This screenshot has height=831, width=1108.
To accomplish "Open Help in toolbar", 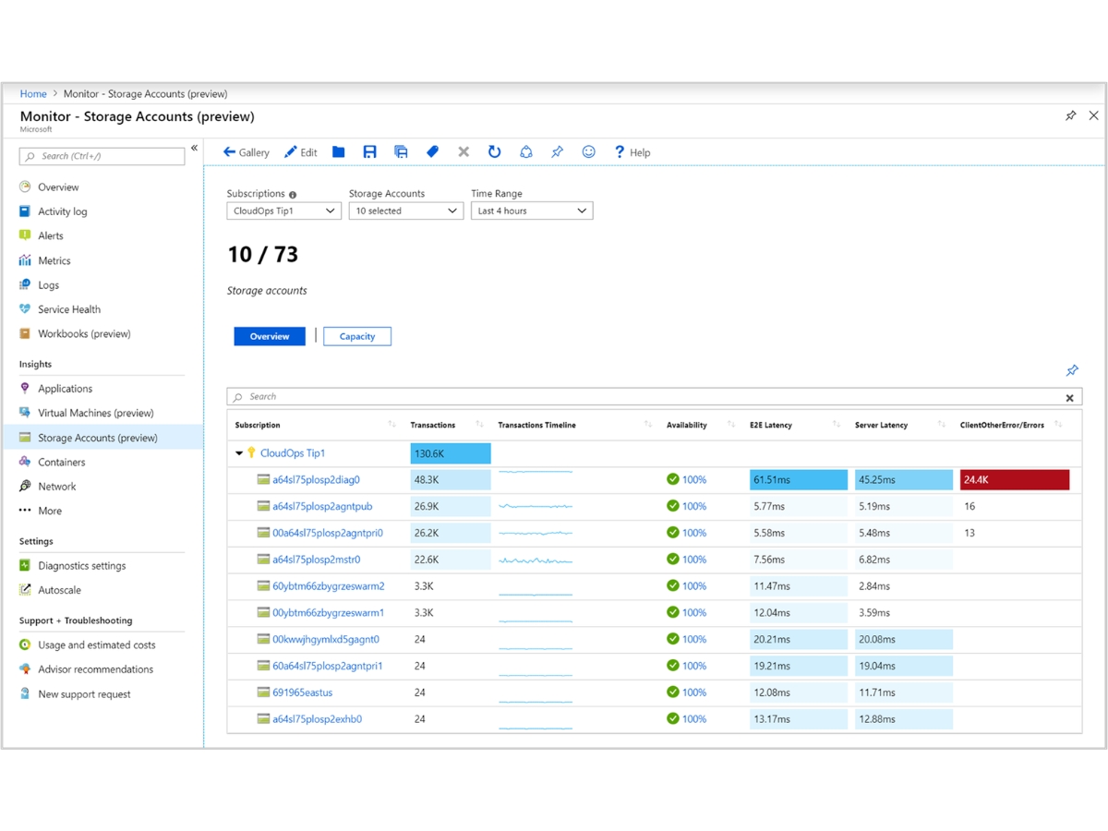I will click(632, 152).
